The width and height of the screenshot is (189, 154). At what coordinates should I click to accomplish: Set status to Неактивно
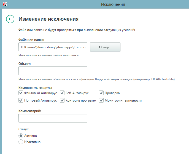point(21,142)
